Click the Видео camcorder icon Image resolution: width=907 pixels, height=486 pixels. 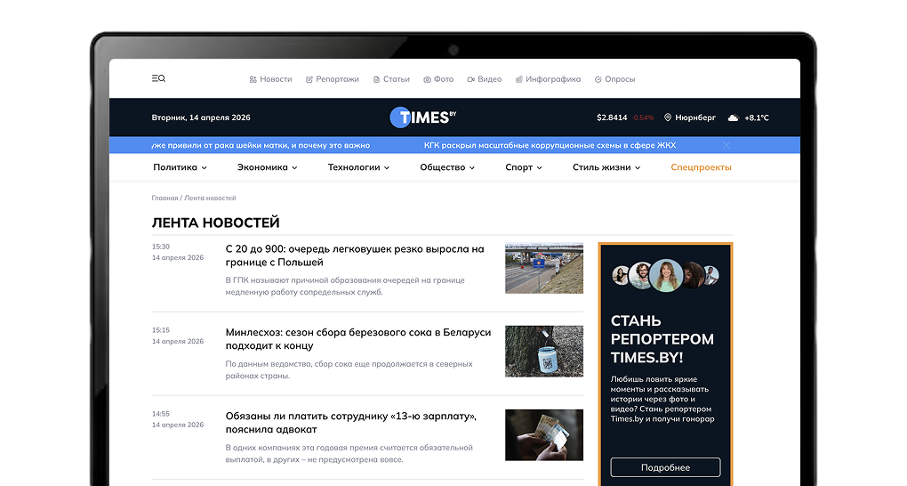(x=471, y=79)
